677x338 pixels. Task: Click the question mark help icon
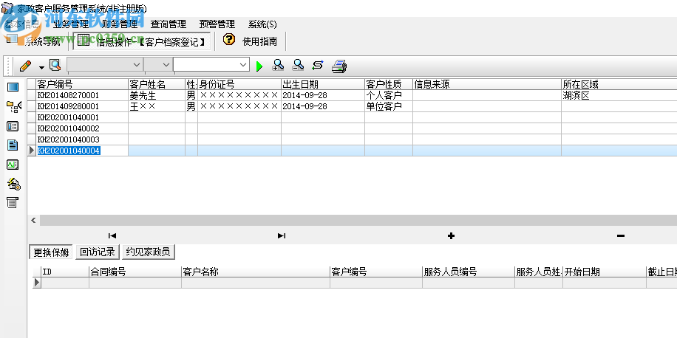coord(229,40)
